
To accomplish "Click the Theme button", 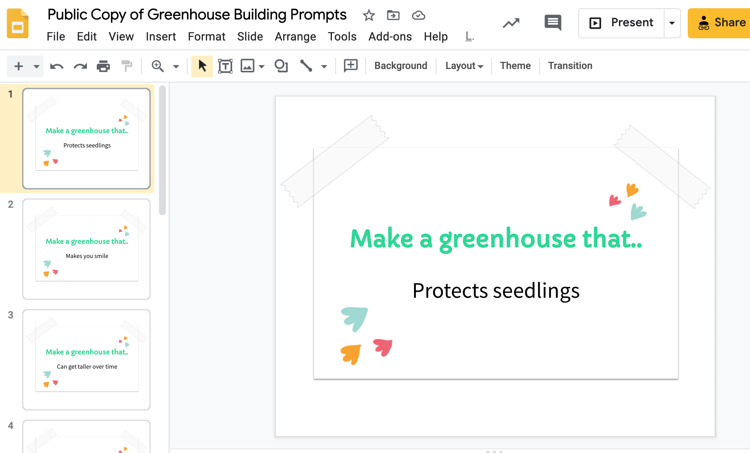I will [x=515, y=65].
